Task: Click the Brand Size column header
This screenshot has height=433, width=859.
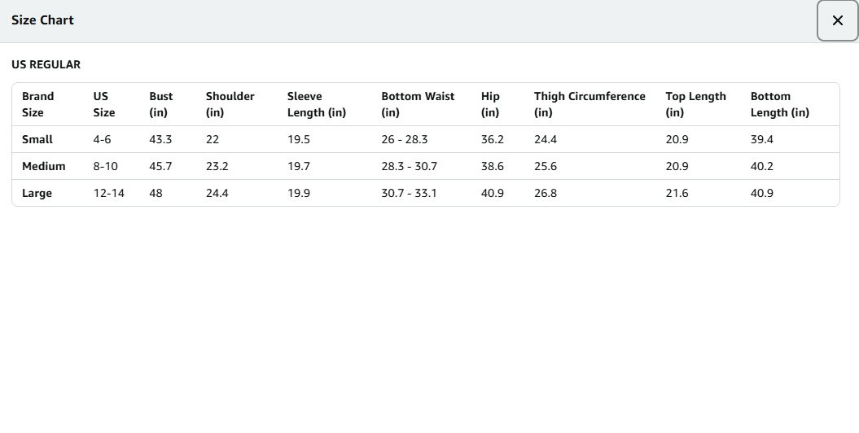Action: point(38,104)
